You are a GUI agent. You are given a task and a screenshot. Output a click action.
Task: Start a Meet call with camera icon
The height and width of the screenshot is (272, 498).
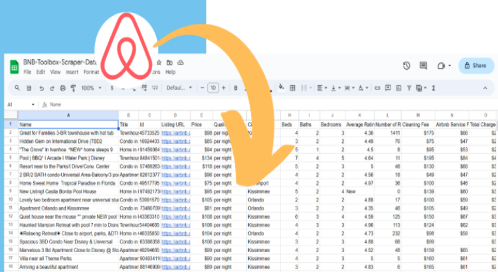[x=441, y=66]
